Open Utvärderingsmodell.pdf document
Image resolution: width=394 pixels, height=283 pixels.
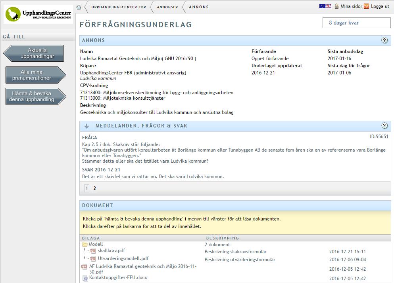coord(123,258)
